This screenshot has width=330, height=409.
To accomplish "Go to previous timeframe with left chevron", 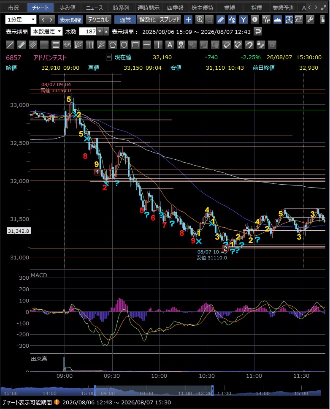I will [43, 19].
